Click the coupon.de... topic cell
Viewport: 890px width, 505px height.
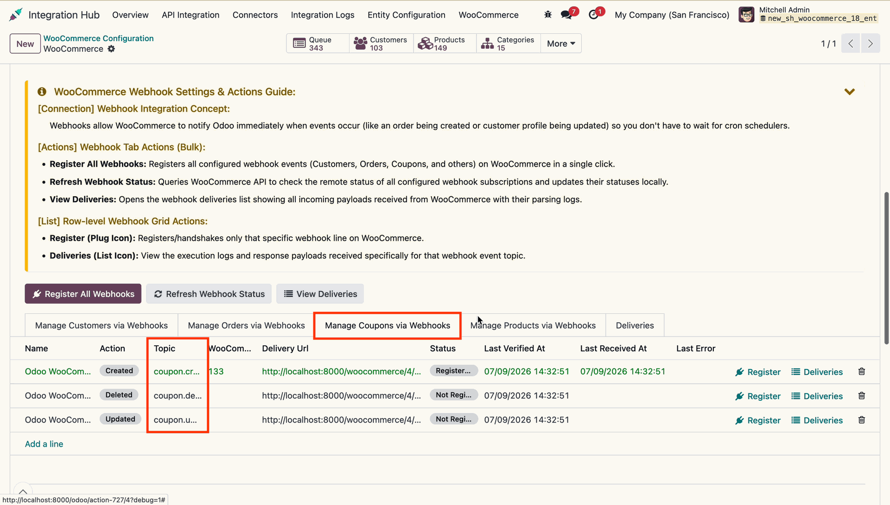[178, 396]
